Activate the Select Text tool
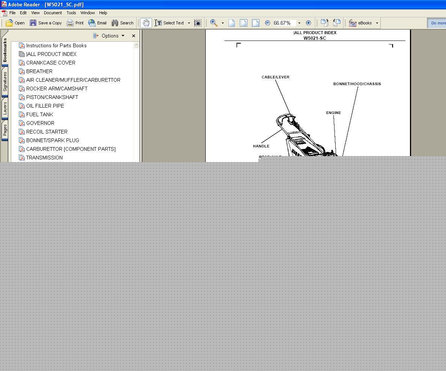This screenshot has height=371, width=446. click(x=170, y=23)
